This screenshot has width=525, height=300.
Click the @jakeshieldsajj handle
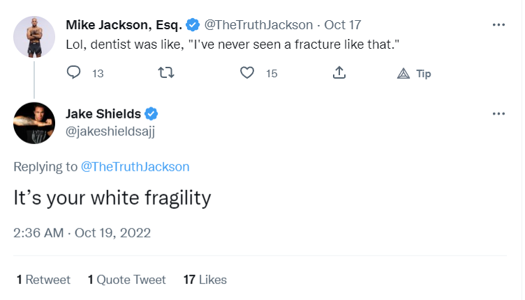(x=110, y=132)
